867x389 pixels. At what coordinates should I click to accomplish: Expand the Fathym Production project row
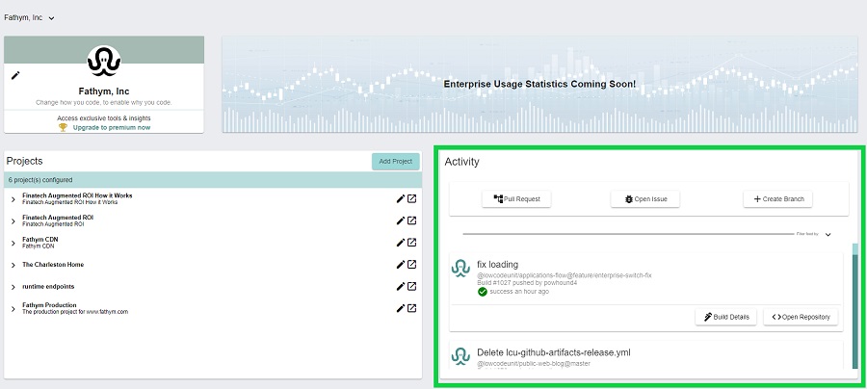coord(13,309)
